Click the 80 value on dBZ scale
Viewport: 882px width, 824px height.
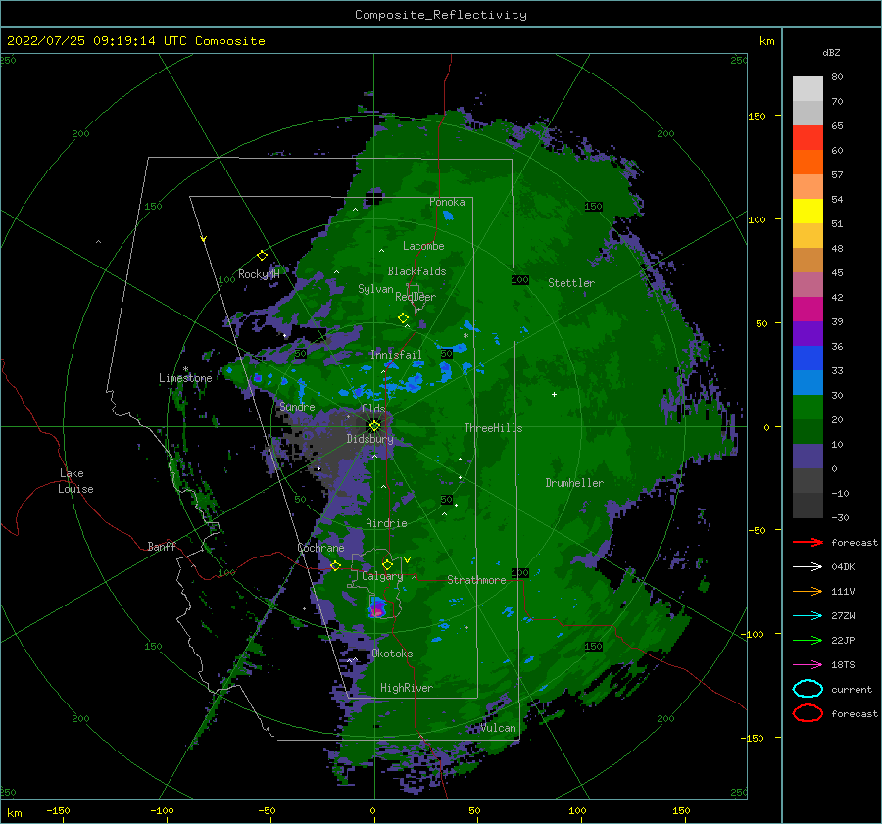click(x=837, y=77)
